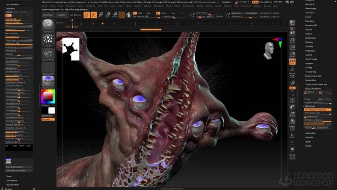Click the Alternate button
Image resolution: width=337 pixels, height=190 pixels.
point(48,119)
